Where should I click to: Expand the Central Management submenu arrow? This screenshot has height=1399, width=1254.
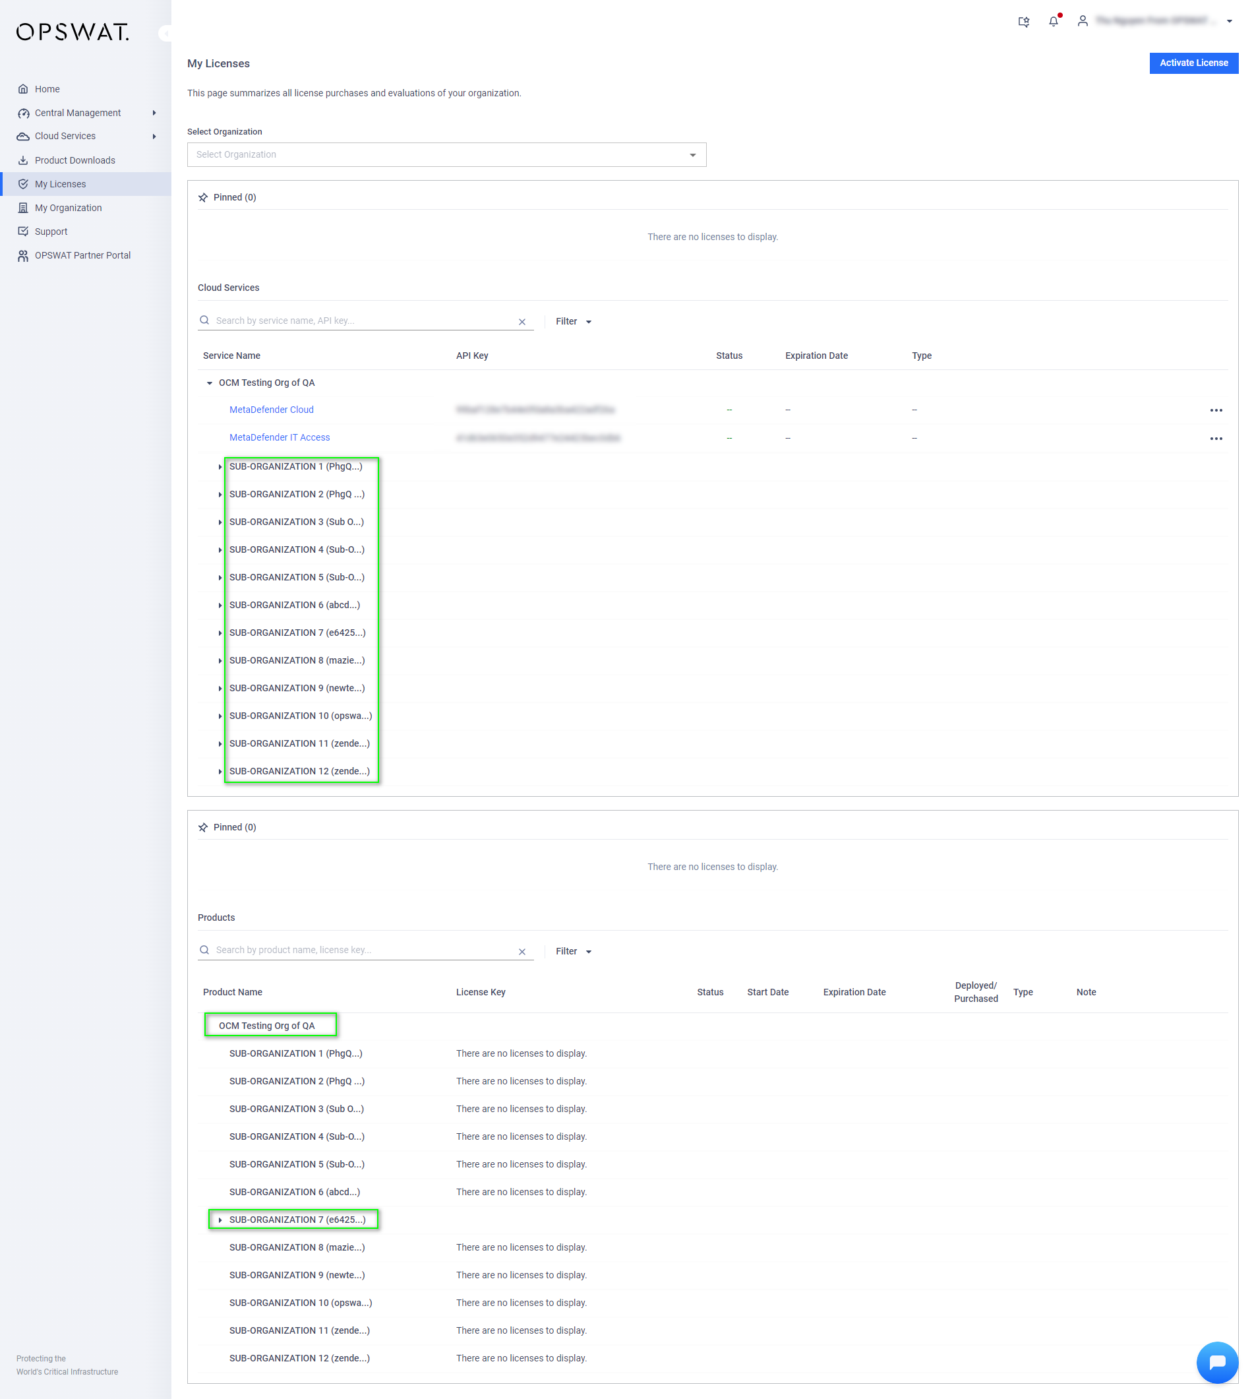tap(154, 113)
